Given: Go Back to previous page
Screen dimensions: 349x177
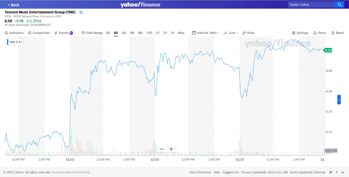Looking at the screenshot, I should (13, 5).
